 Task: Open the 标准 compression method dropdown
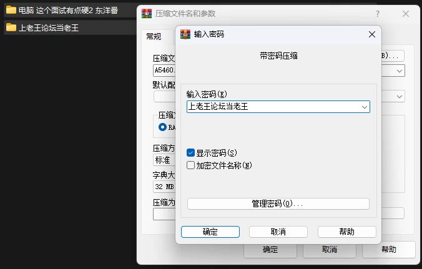tap(164, 160)
